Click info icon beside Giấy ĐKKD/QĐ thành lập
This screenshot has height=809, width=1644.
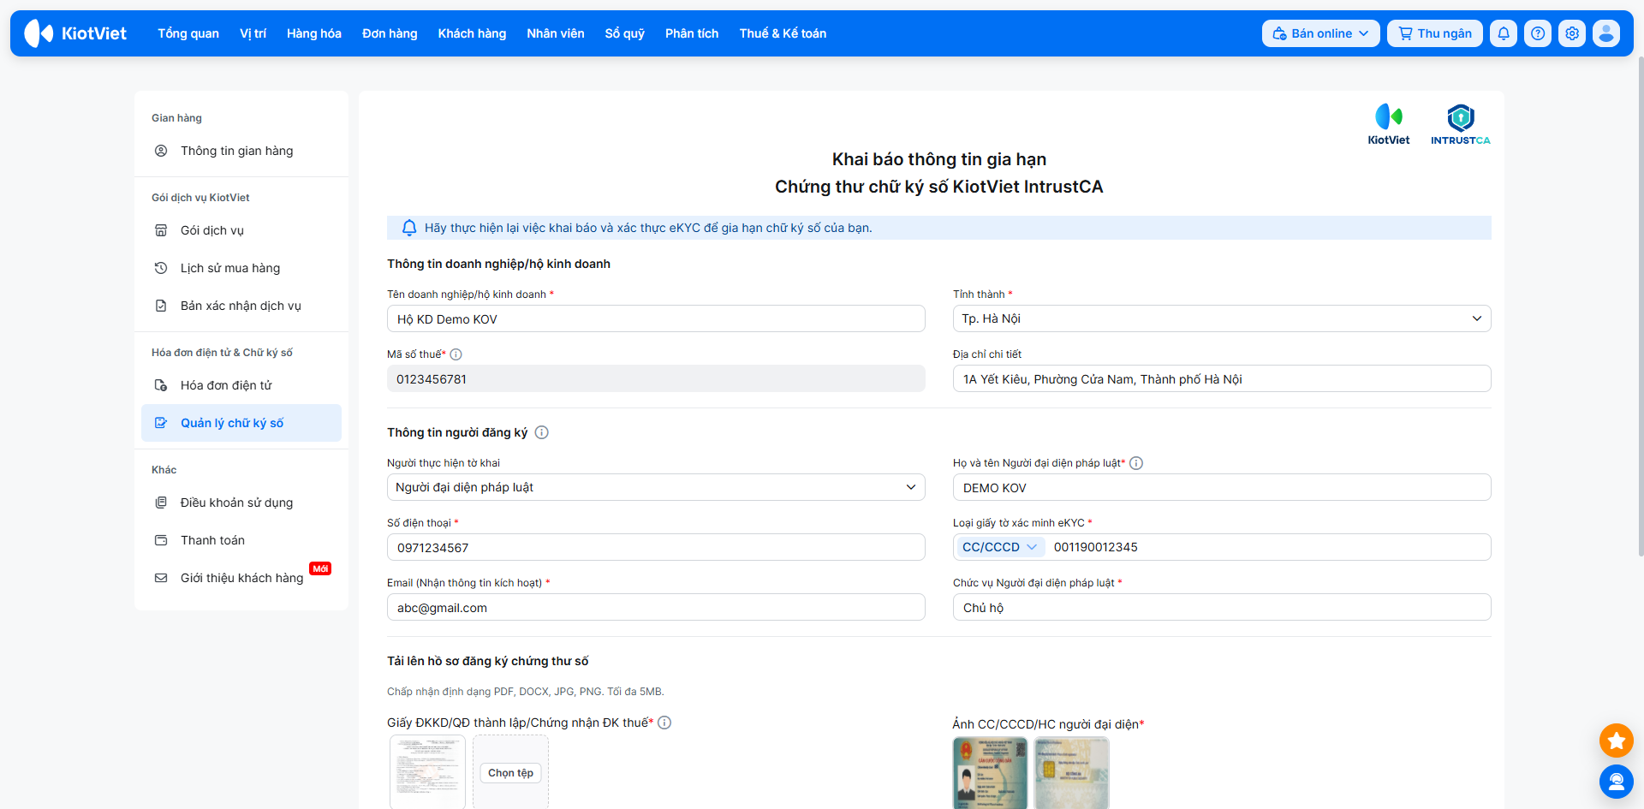664,723
